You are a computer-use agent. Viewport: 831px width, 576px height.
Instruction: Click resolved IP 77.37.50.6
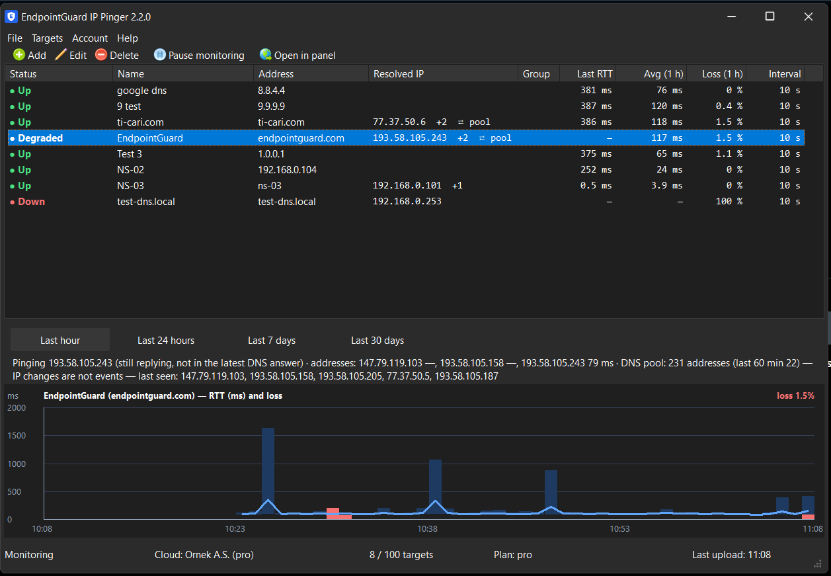coord(399,122)
